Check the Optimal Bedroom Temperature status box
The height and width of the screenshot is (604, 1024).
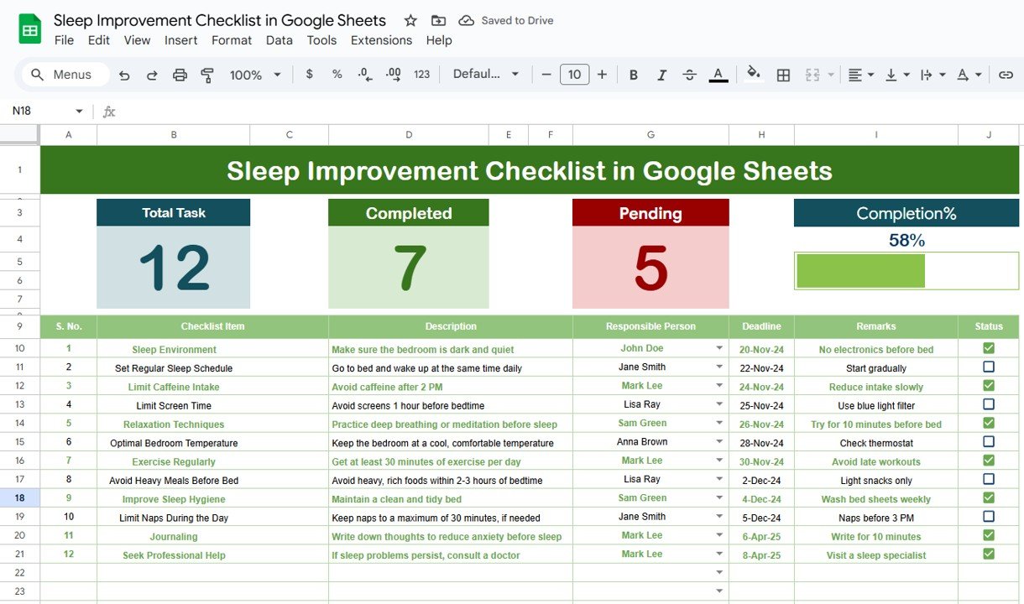point(989,441)
